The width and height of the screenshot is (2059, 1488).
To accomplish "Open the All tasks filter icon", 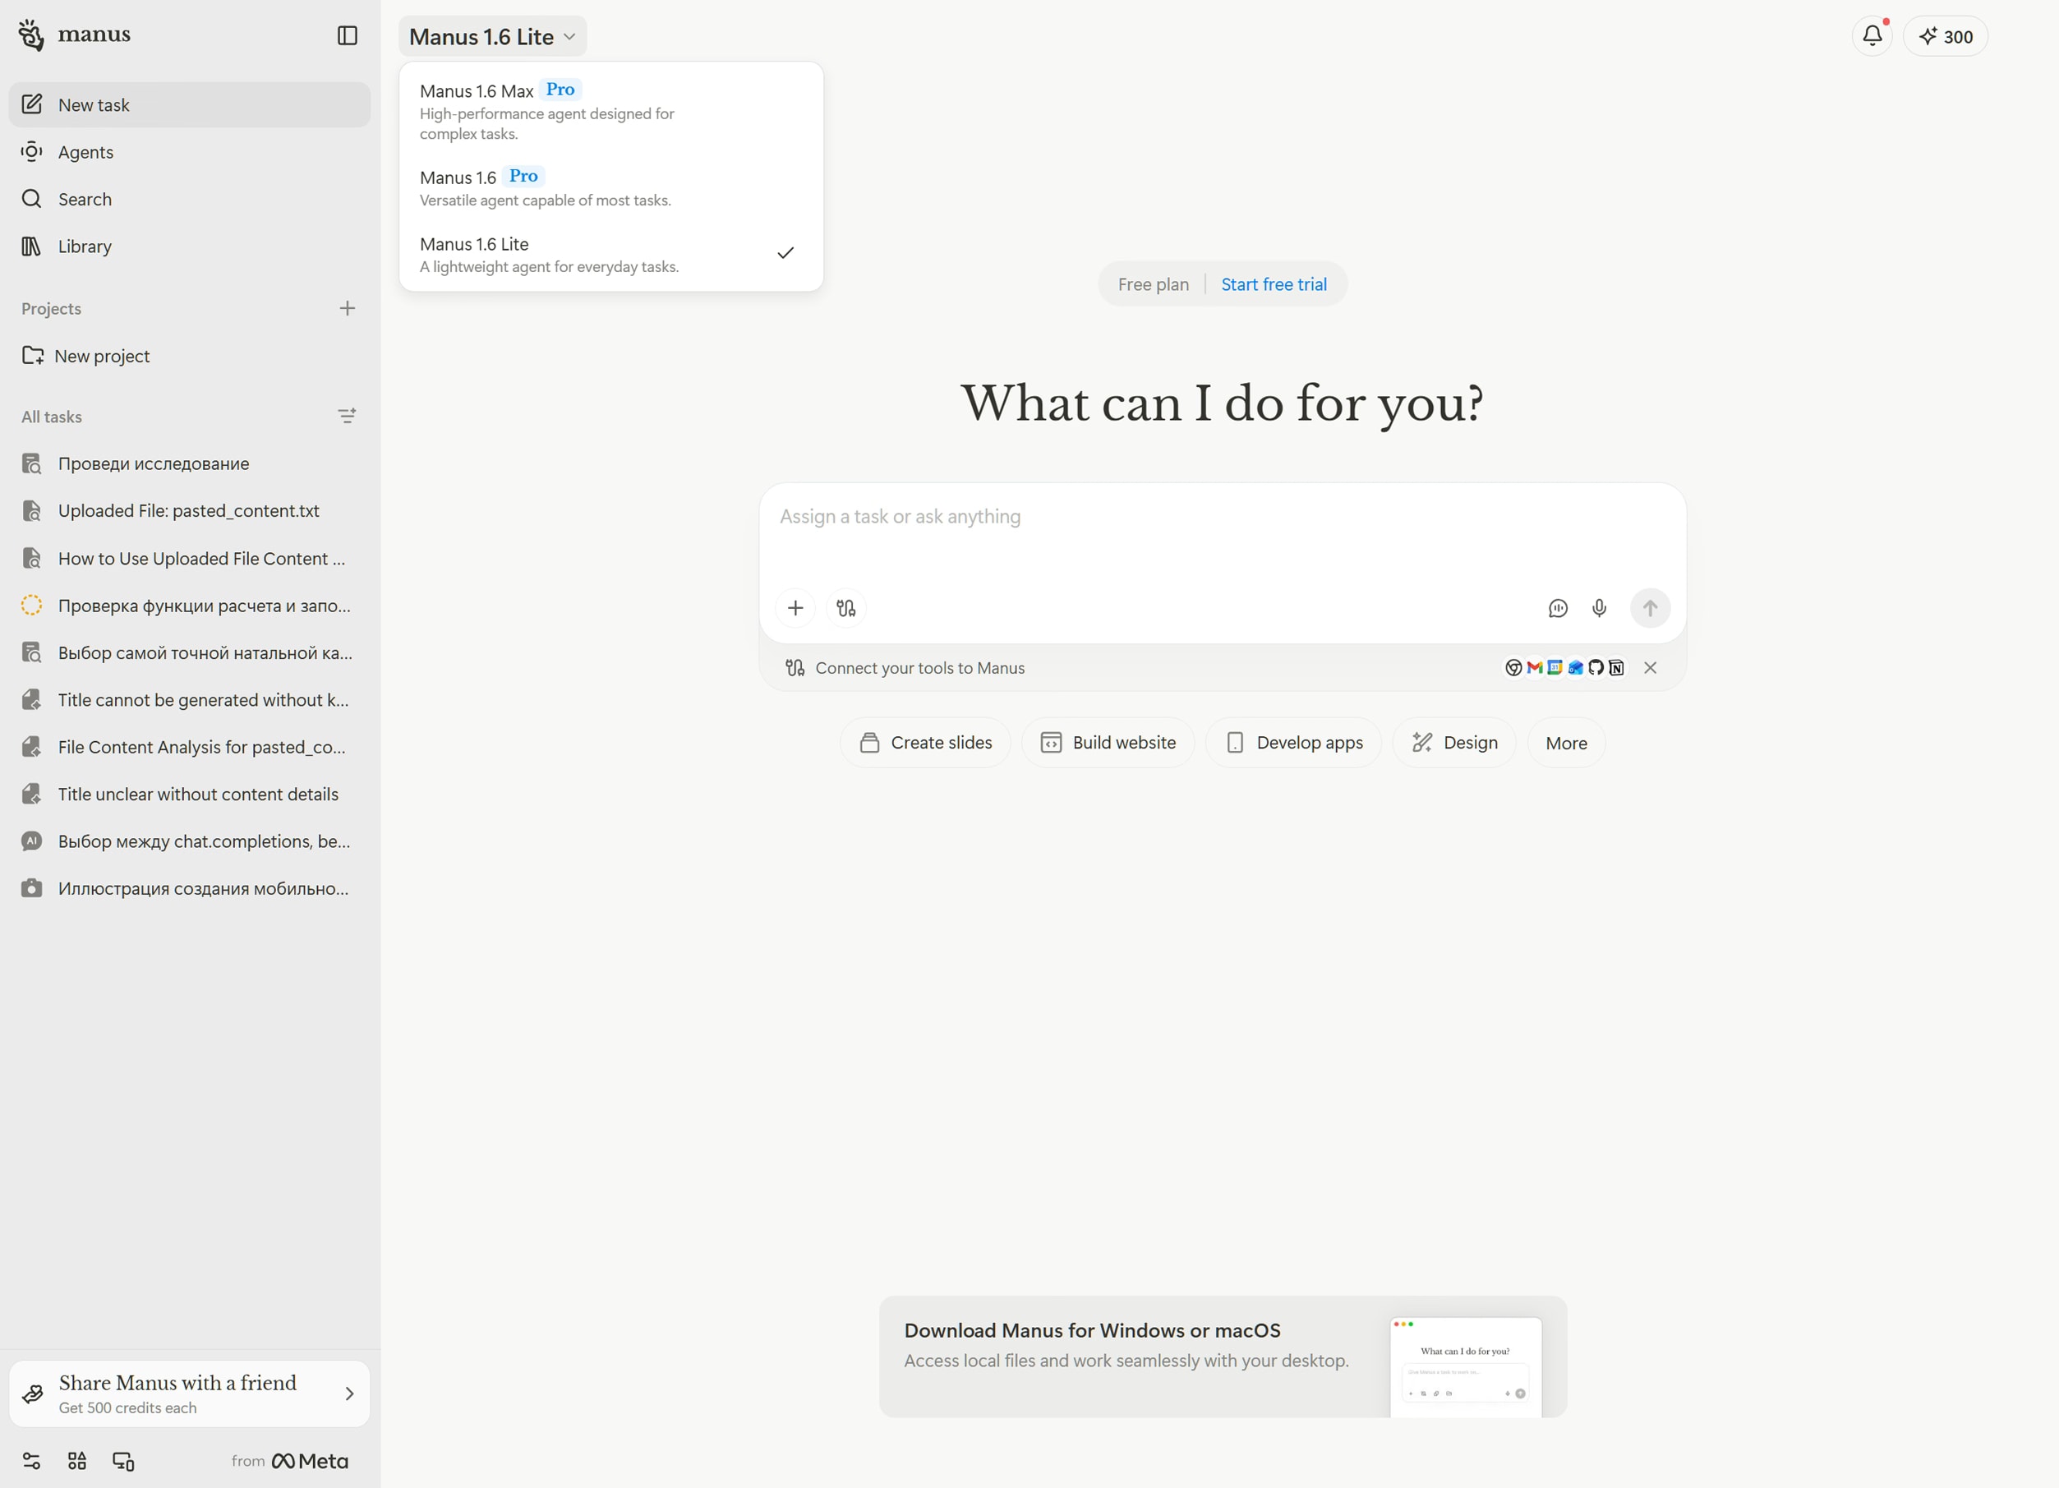I will point(348,417).
